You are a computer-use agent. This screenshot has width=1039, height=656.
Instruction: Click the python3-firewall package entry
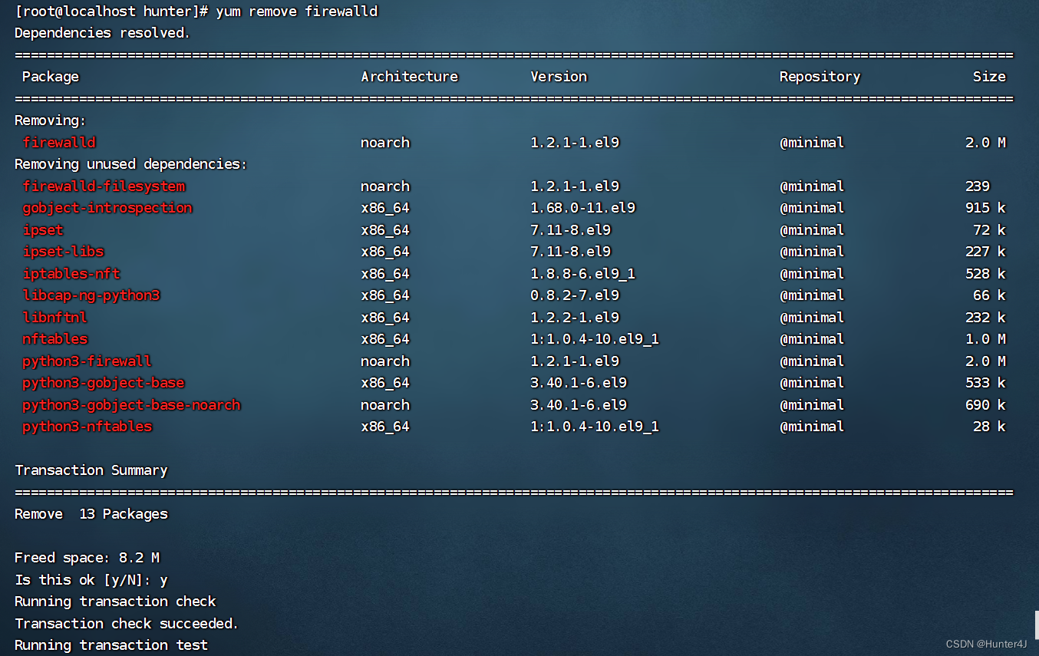[87, 361]
